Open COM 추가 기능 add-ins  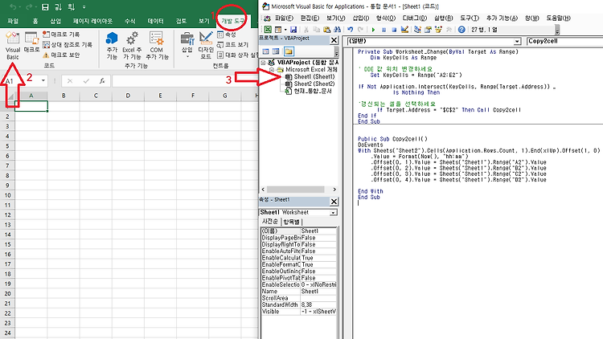157,46
